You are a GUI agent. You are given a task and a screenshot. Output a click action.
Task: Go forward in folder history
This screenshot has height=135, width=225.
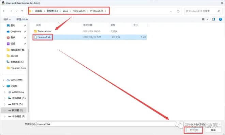click(11, 11)
